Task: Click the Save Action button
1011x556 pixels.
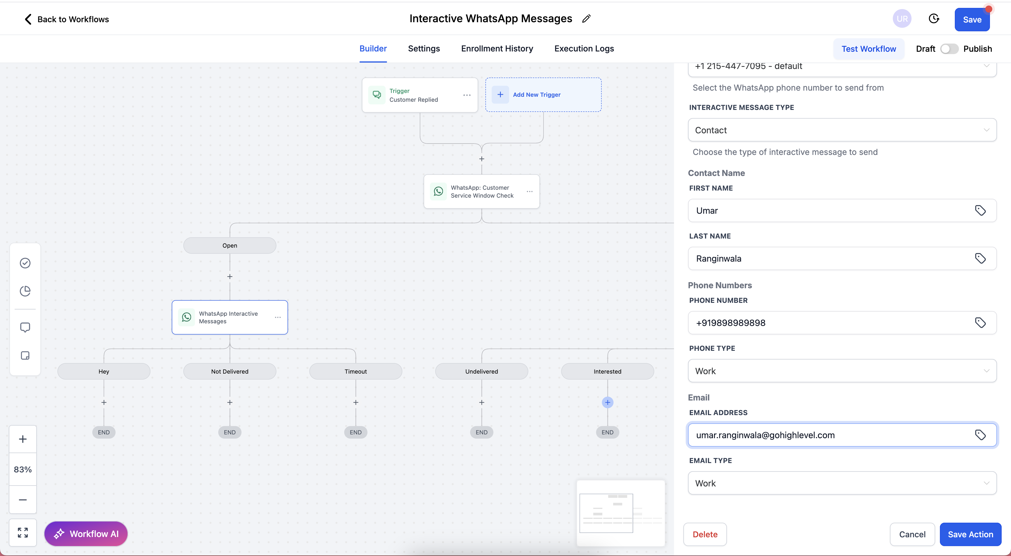Action: pos(970,534)
